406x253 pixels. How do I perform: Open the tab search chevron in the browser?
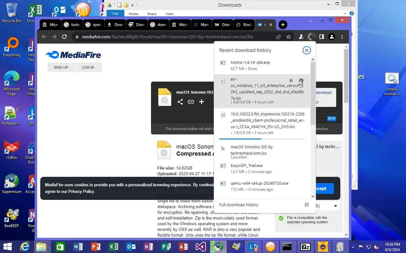pos(310,21)
